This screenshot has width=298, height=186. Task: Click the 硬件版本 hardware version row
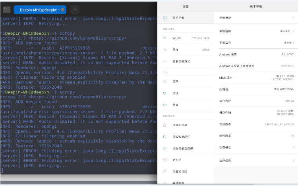[x=256, y=136]
